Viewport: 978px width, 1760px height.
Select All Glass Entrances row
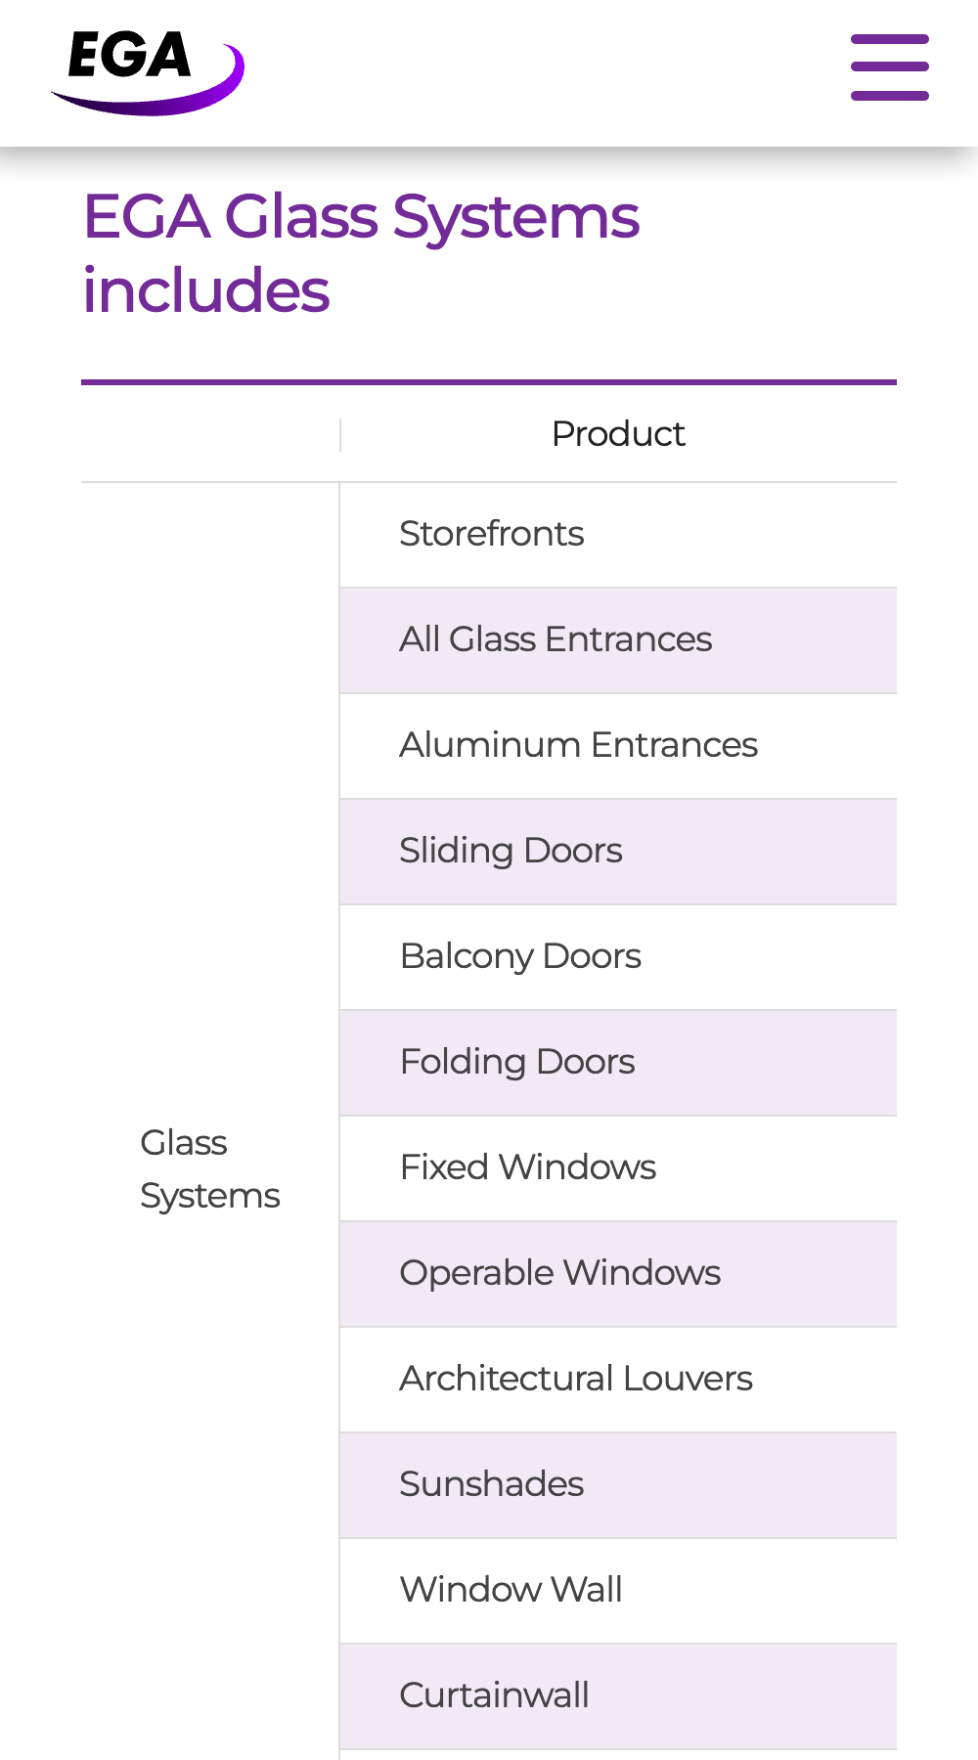618,640
